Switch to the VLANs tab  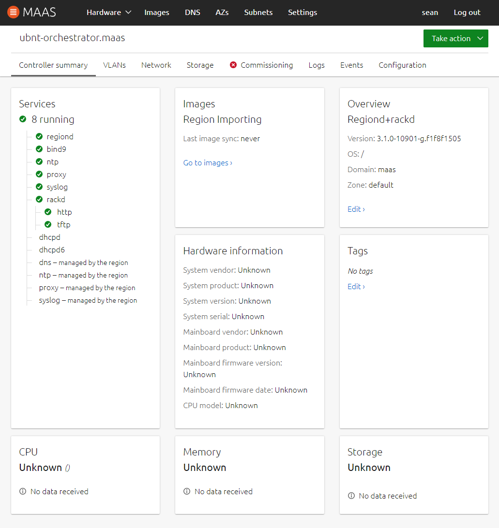tap(114, 65)
